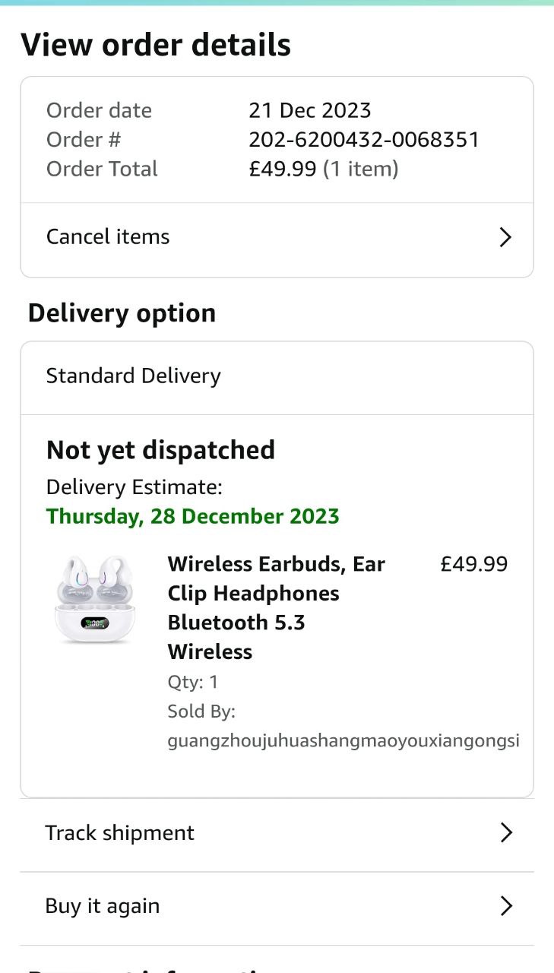The image size is (554, 973).
Task: Tap the Buy it again chevron arrow
Action: (x=506, y=906)
